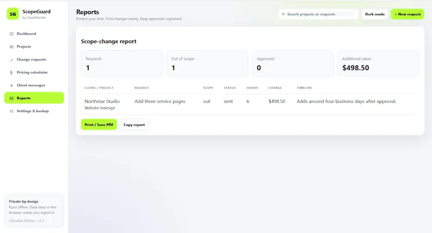
Task: Click the Northstar Studio client name
Action: [x=102, y=101]
